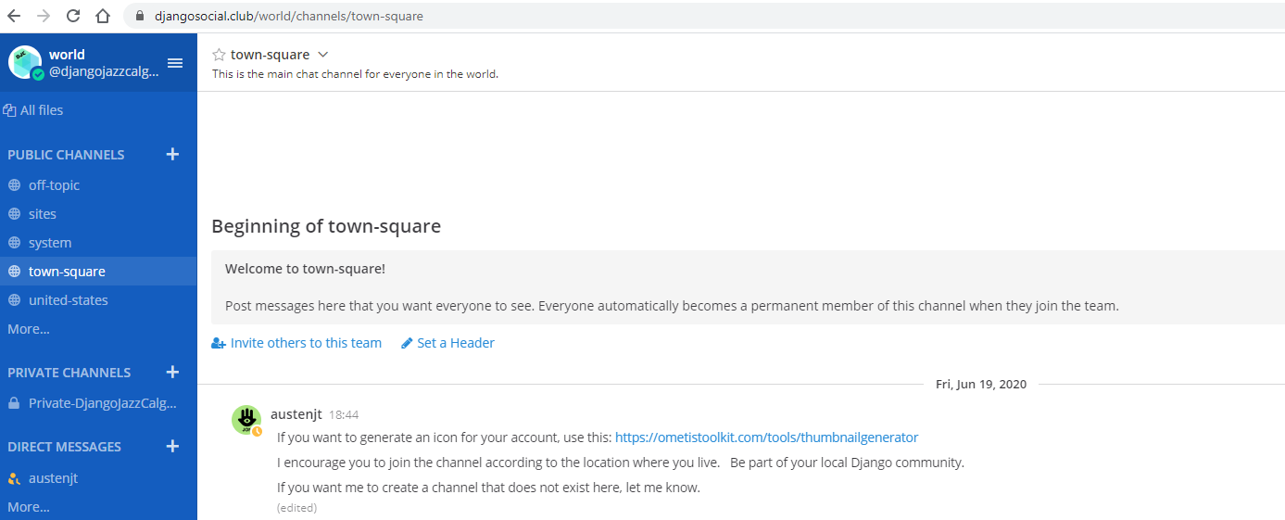Open direct message with austenjt
The image size is (1285, 520).
[x=53, y=478]
